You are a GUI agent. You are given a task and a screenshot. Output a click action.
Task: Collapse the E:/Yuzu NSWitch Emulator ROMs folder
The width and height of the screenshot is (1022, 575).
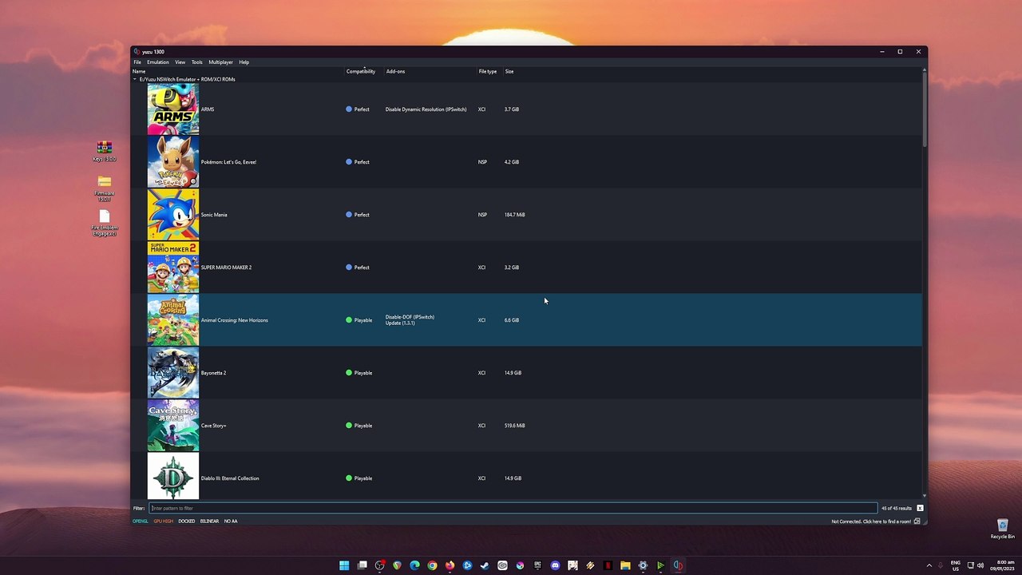(135, 80)
